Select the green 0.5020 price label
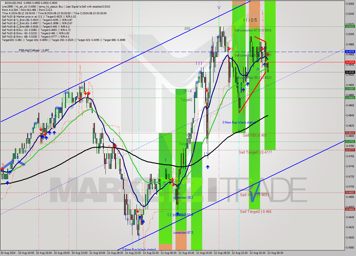Viewport: 356px width, 256px height. point(350,26)
